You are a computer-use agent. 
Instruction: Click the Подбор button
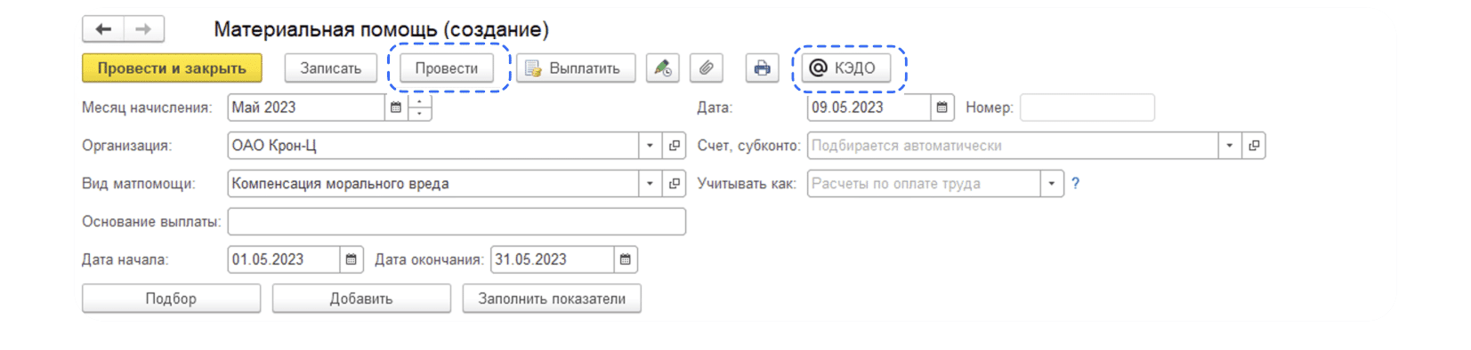click(171, 298)
